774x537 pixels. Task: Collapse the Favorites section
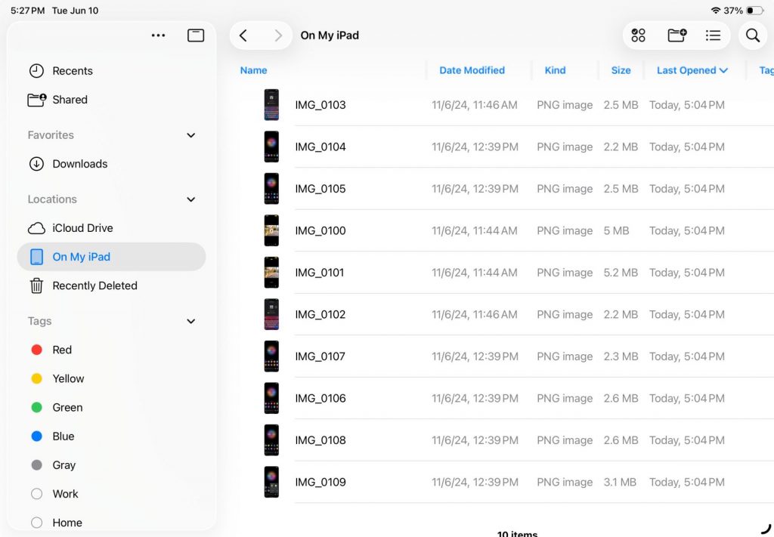(190, 135)
